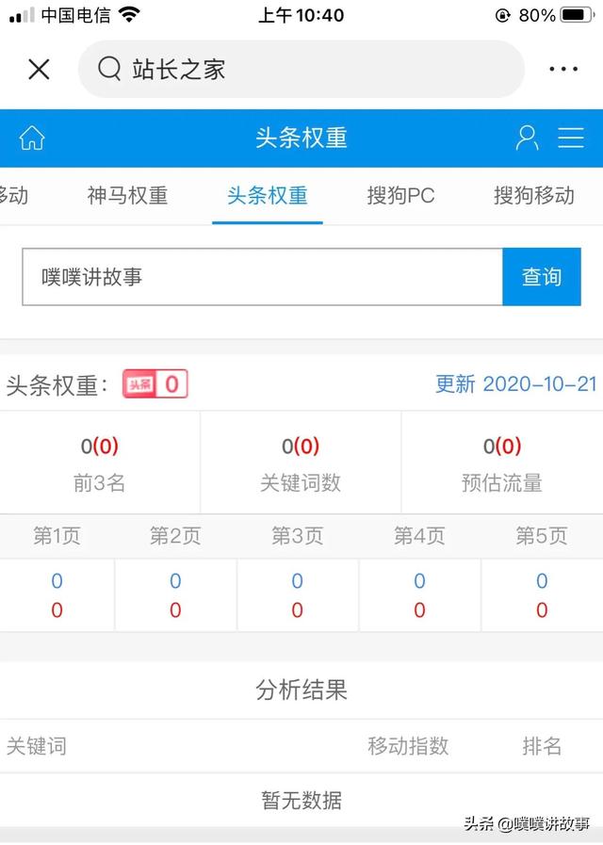Select the 头条权重 tab

268,196
